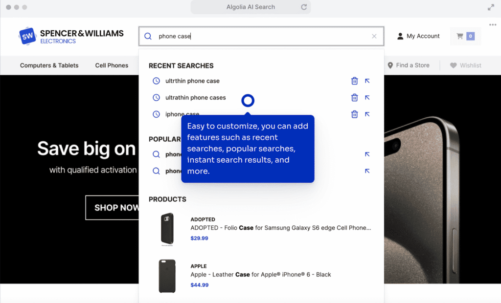Open the three-dot more options menu

tap(492, 25)
